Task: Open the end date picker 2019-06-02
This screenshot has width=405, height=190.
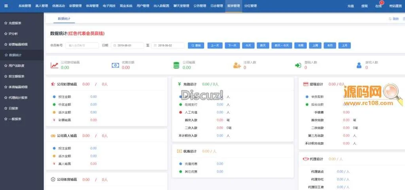Action: click(168, 45)
